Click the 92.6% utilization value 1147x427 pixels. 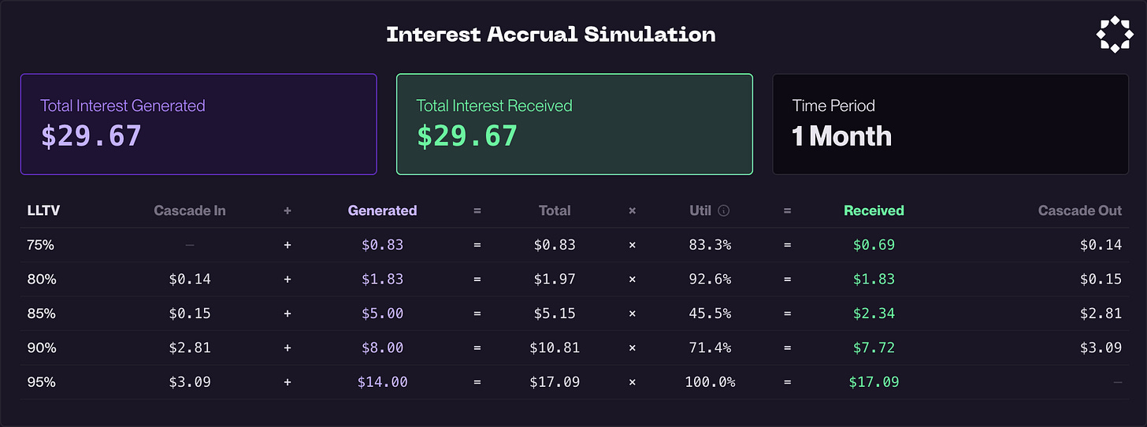710,279
